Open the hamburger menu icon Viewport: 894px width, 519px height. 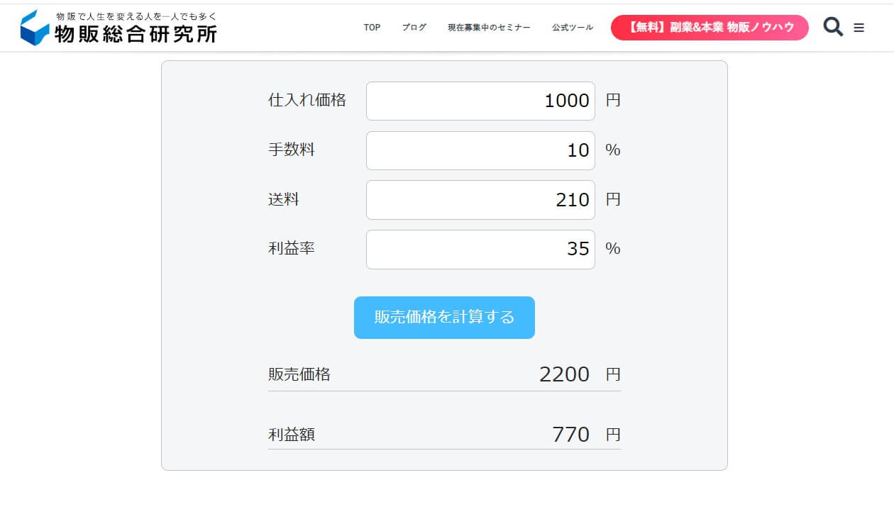click(859, 28)
